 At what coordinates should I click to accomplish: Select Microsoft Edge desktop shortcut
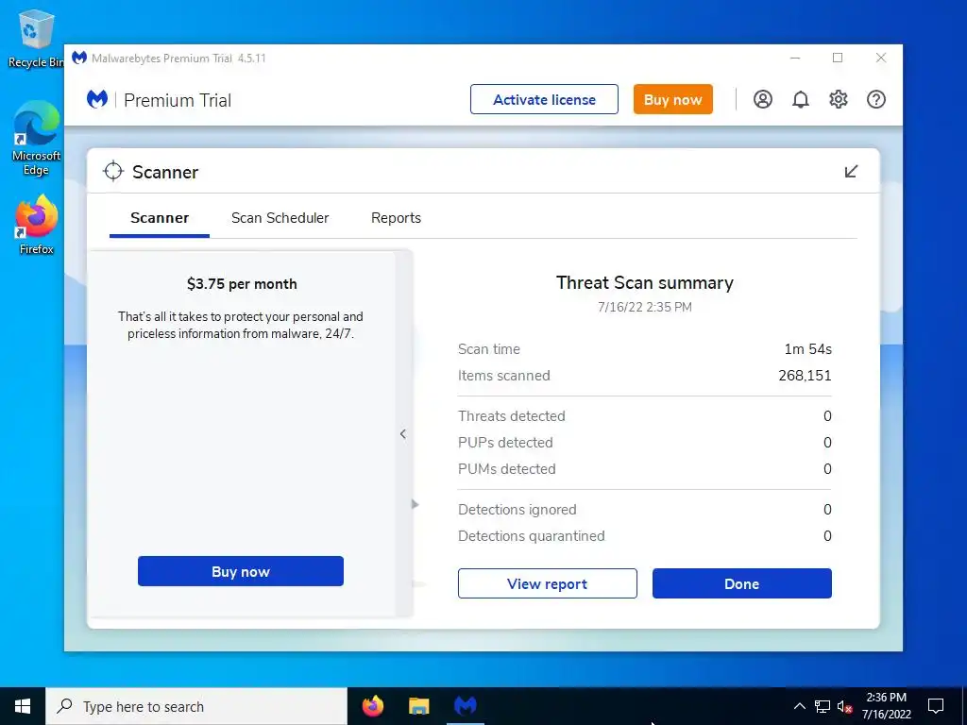click(37, 138)
